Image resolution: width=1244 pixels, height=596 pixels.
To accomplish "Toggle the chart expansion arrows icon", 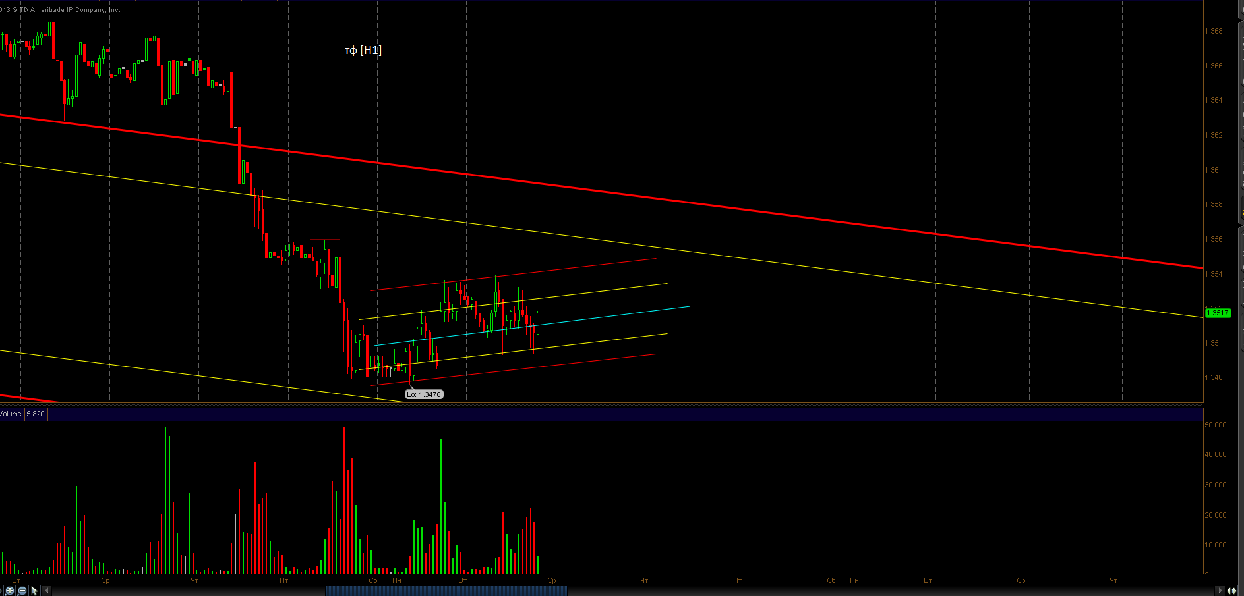I will pos(1231,591).
